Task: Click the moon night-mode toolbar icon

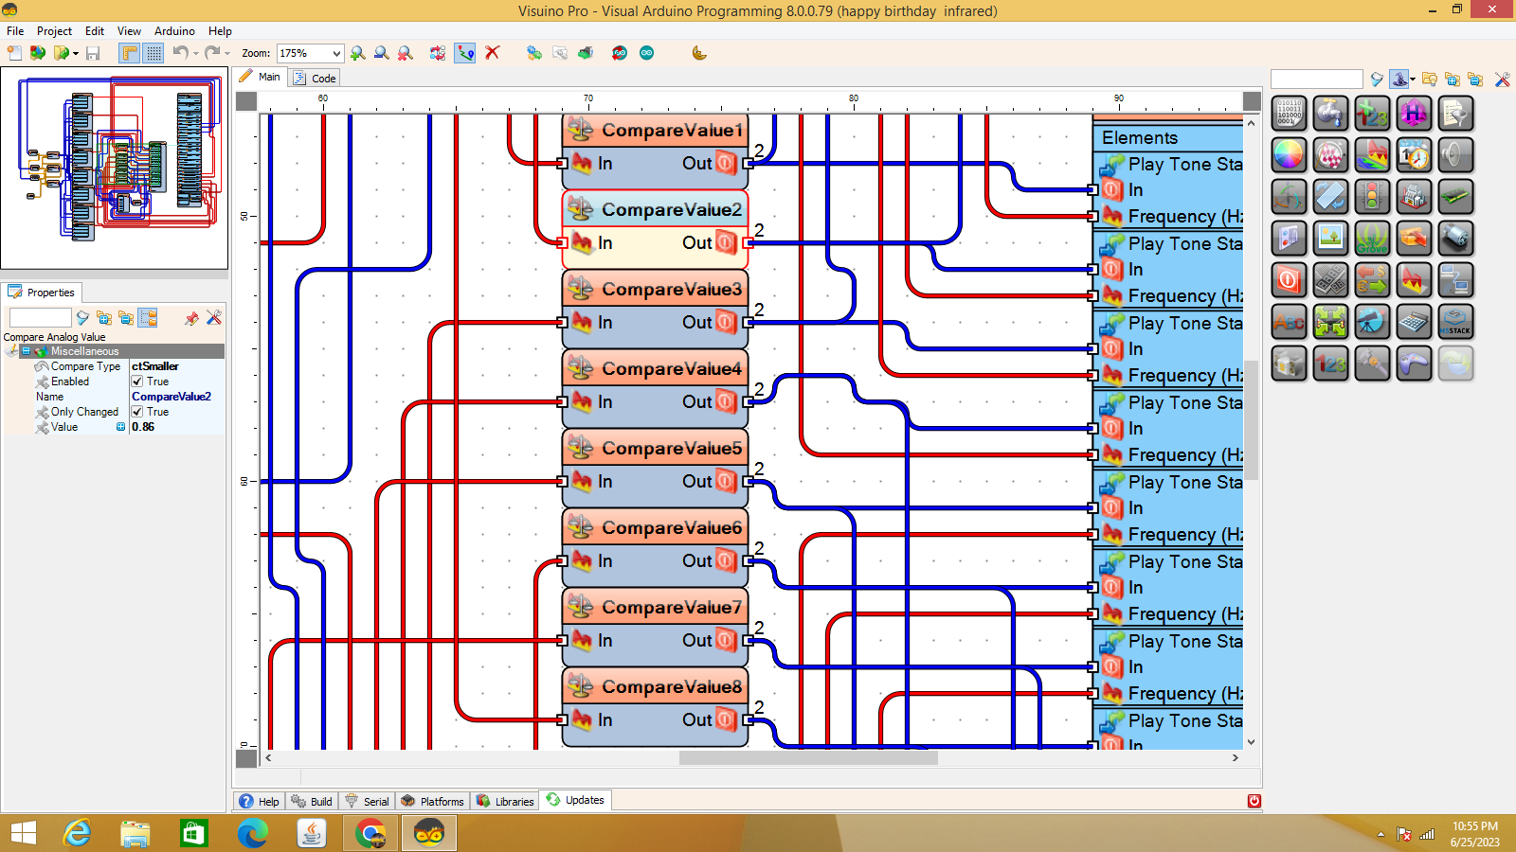Action: coord(699,53)
